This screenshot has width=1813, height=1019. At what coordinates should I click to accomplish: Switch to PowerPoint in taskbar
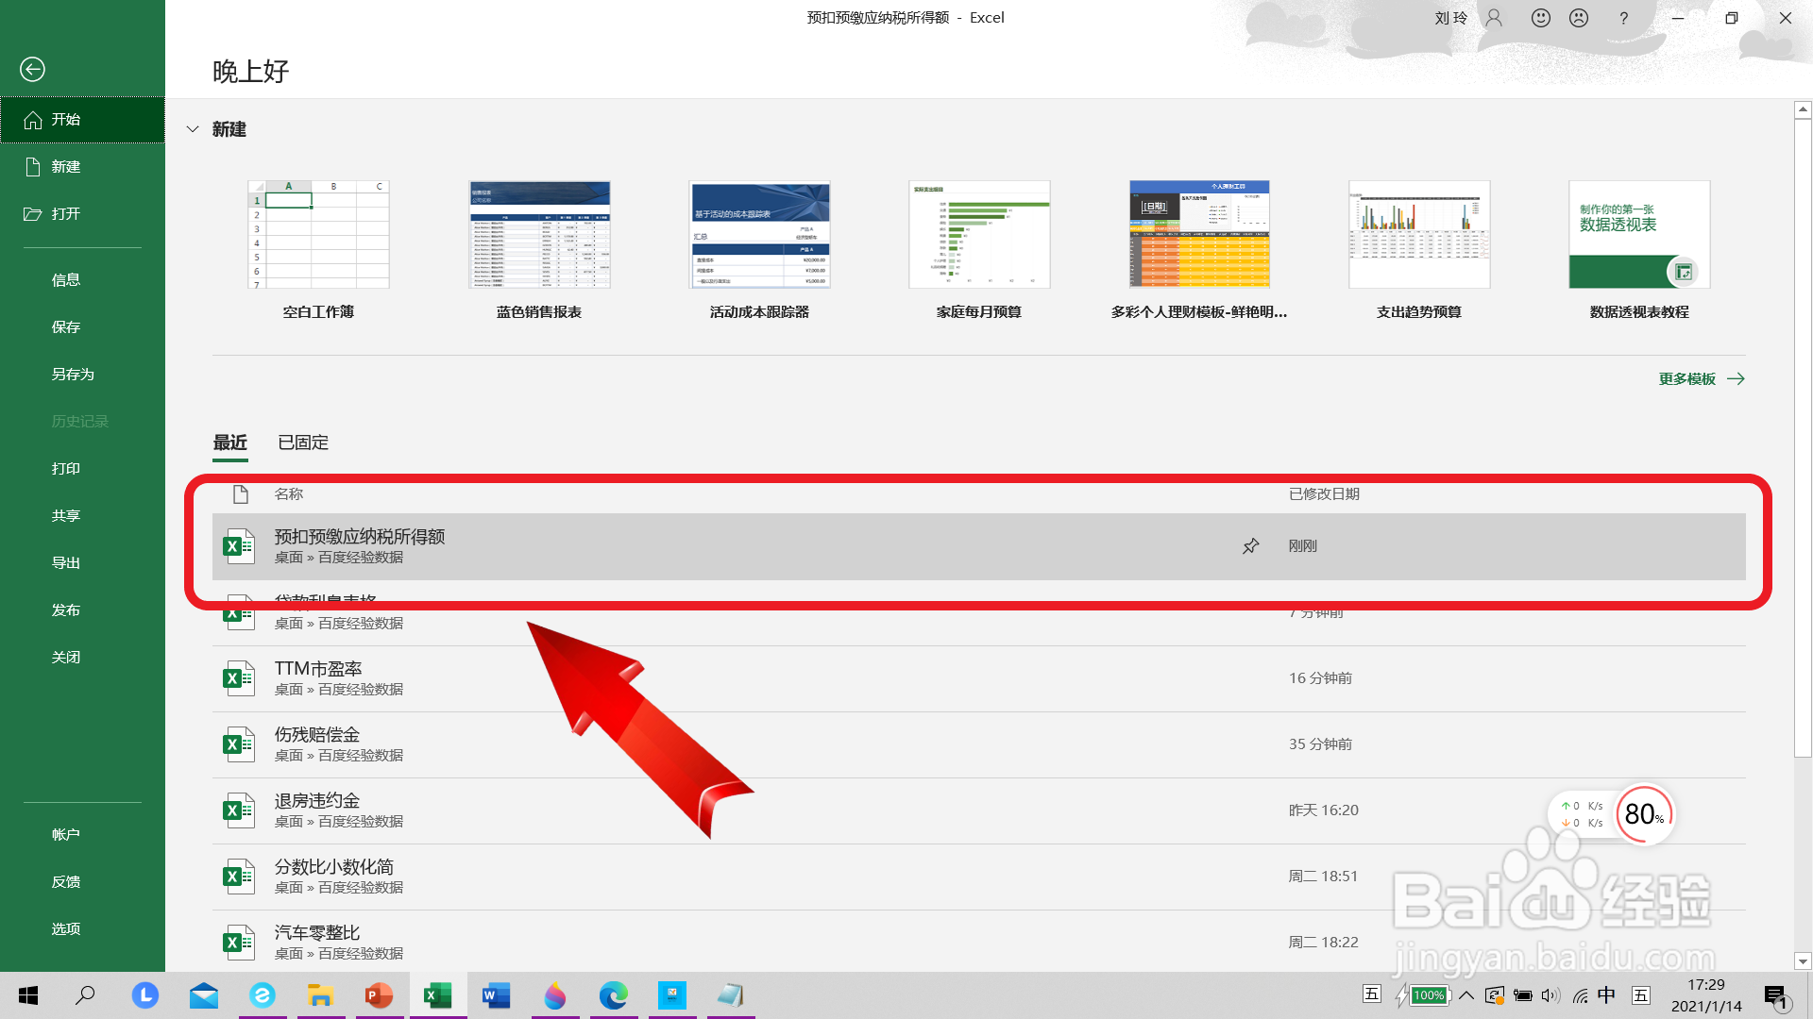tap(379, 995)
